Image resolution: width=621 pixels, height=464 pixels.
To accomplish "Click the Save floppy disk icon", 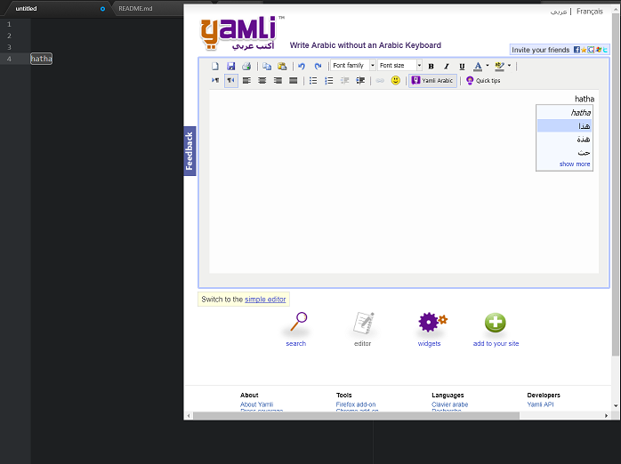I will pyautogui.click(x=231, y=66).
